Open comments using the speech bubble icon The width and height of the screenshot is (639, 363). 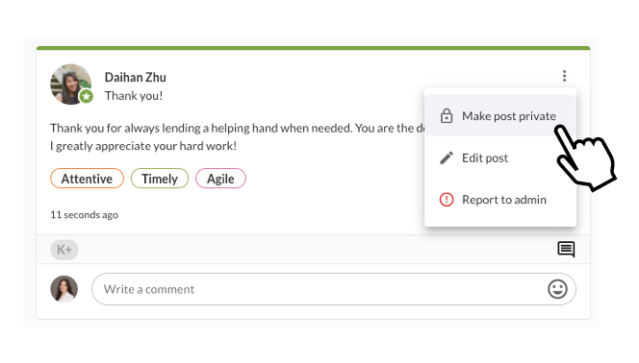point(566,249)
